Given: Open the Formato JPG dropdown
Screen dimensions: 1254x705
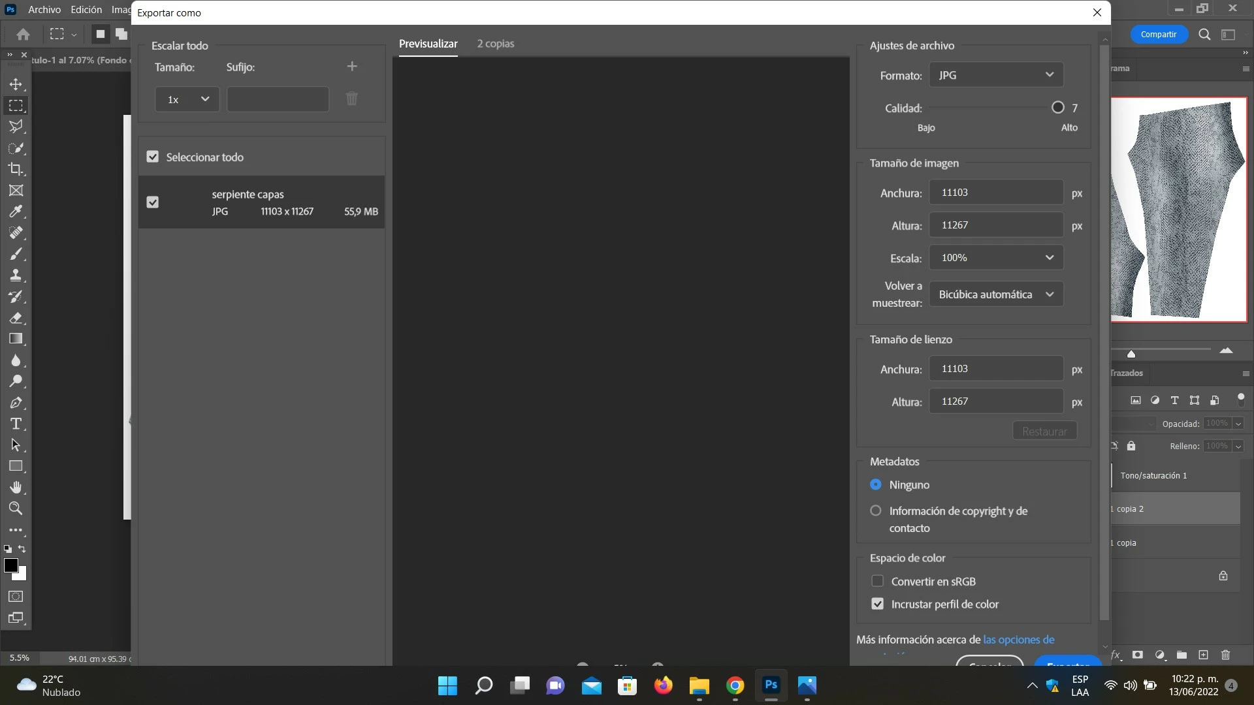Looking at the screenshot, I should click(x=995, y=75).
